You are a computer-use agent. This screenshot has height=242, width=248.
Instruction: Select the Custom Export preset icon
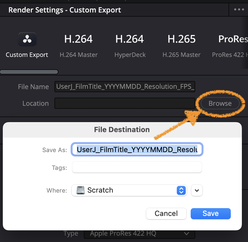click(27, 39)
